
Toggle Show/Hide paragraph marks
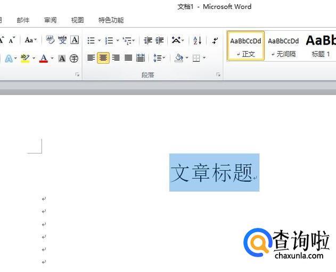coord(215,40)
